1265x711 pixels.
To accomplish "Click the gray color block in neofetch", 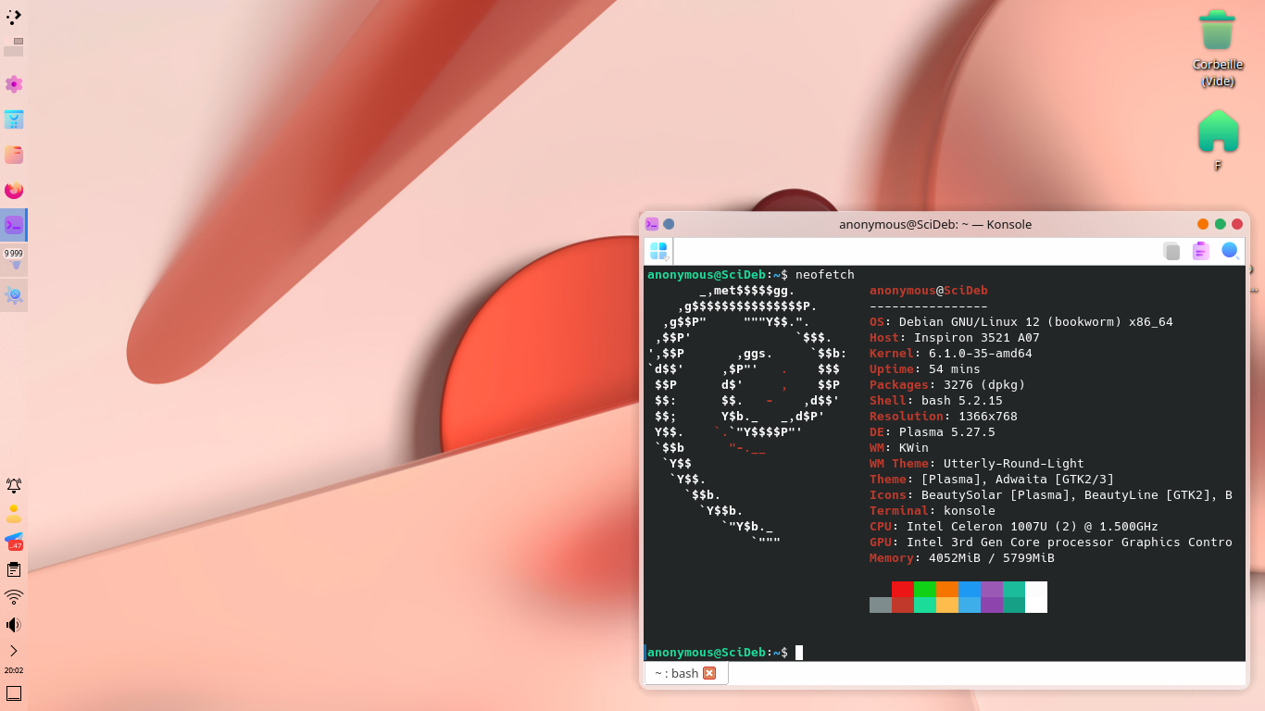I will [881, 605].
